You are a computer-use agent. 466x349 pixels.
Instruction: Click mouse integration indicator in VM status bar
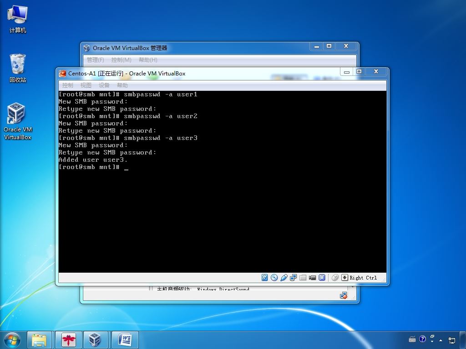(x=335, y=278)
